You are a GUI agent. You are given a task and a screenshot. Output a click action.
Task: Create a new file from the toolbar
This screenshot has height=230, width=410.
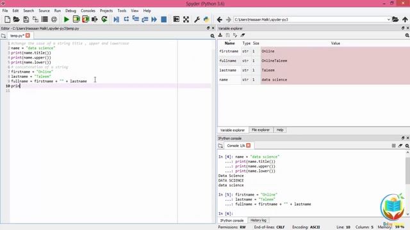point(7,19)
